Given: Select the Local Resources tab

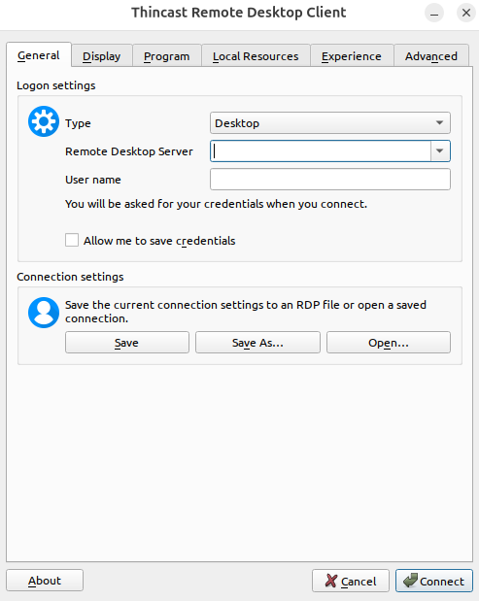Looking at the screenshot, I should click(256, 56).
